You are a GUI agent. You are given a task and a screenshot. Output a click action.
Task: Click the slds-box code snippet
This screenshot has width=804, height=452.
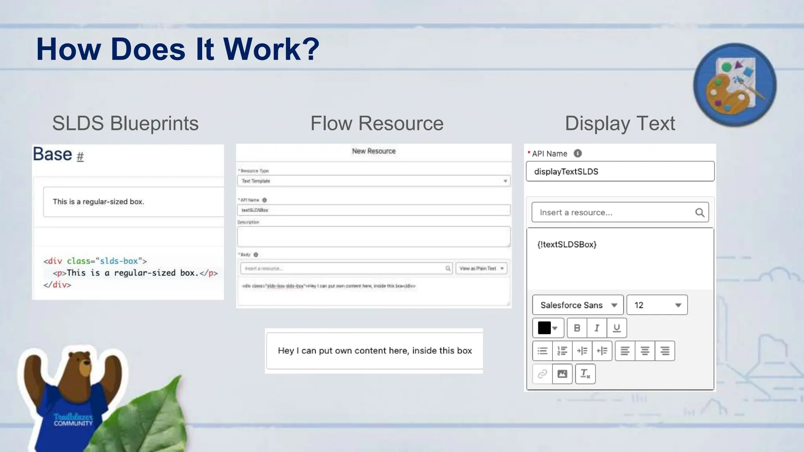pyautogui.click(x=130, y=273)
